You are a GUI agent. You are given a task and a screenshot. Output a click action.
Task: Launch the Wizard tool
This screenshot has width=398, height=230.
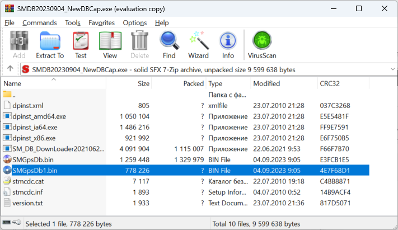(198, 45)
